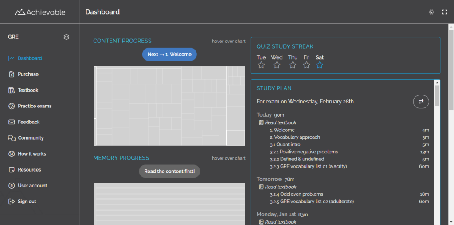Open Practice exams from the sidebar
Viewport: 454px width, 225px height.
click(35, 106)
